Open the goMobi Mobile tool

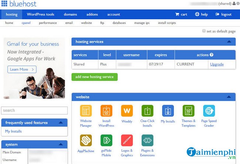click(106, 140)
